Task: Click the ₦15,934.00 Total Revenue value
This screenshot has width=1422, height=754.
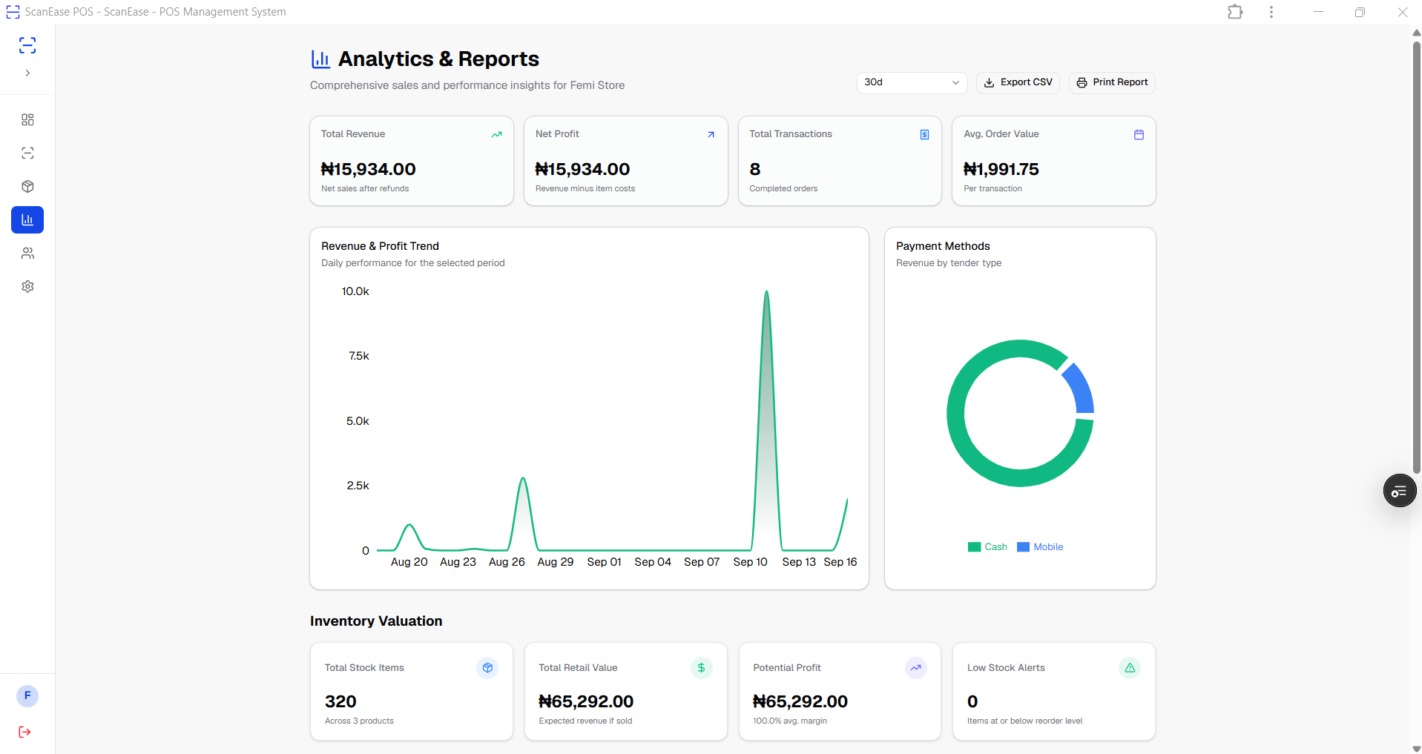Action: coord(369,169)
